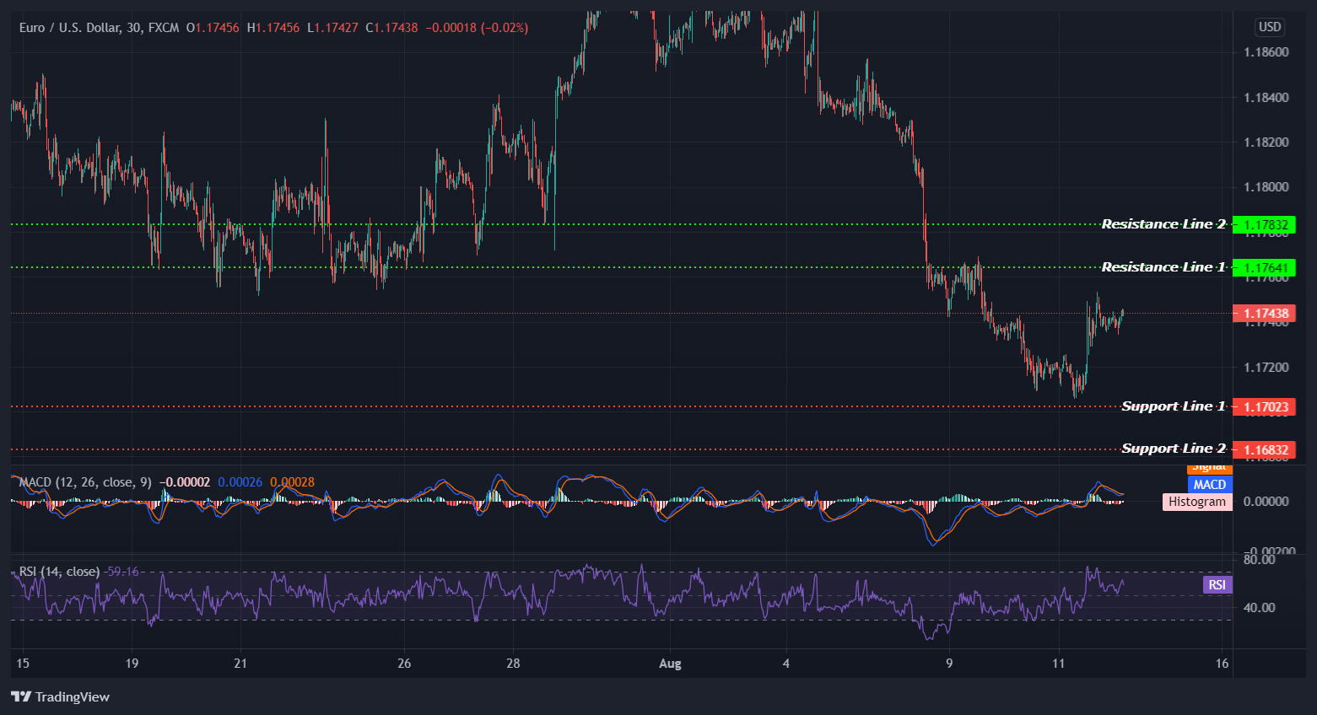Toggle the Histogram legend entry

click(1196, 502)
